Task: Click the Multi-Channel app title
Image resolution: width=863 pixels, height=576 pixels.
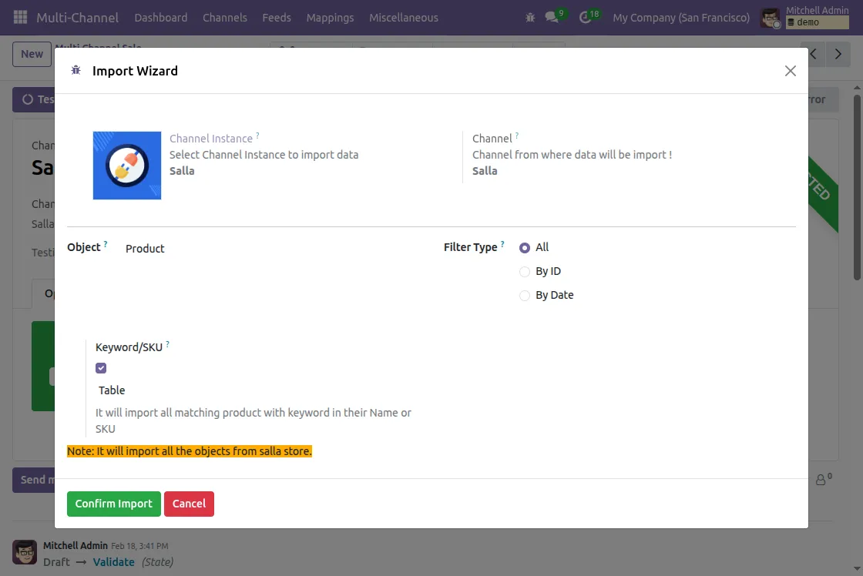Action: click(x=77, y=18)
